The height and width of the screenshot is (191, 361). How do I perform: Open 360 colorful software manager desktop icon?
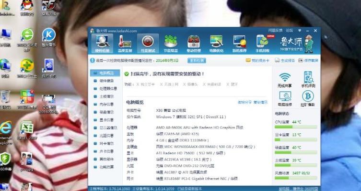click(27, 99)
